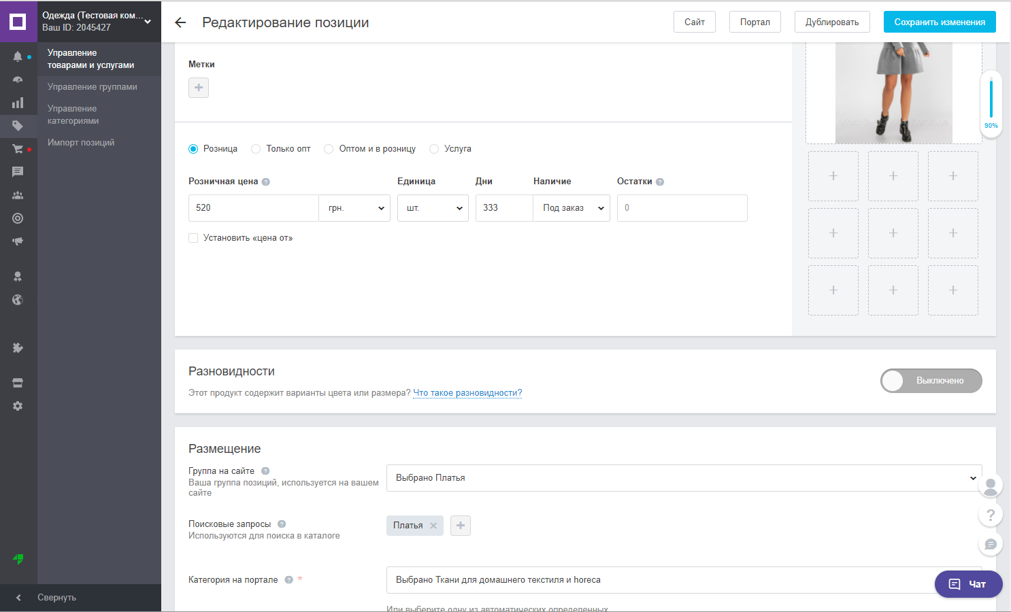This screenshot has width=1011, height=612.
Task: Click the Сохранить изменения button
Action: click(x=939, y=22)
